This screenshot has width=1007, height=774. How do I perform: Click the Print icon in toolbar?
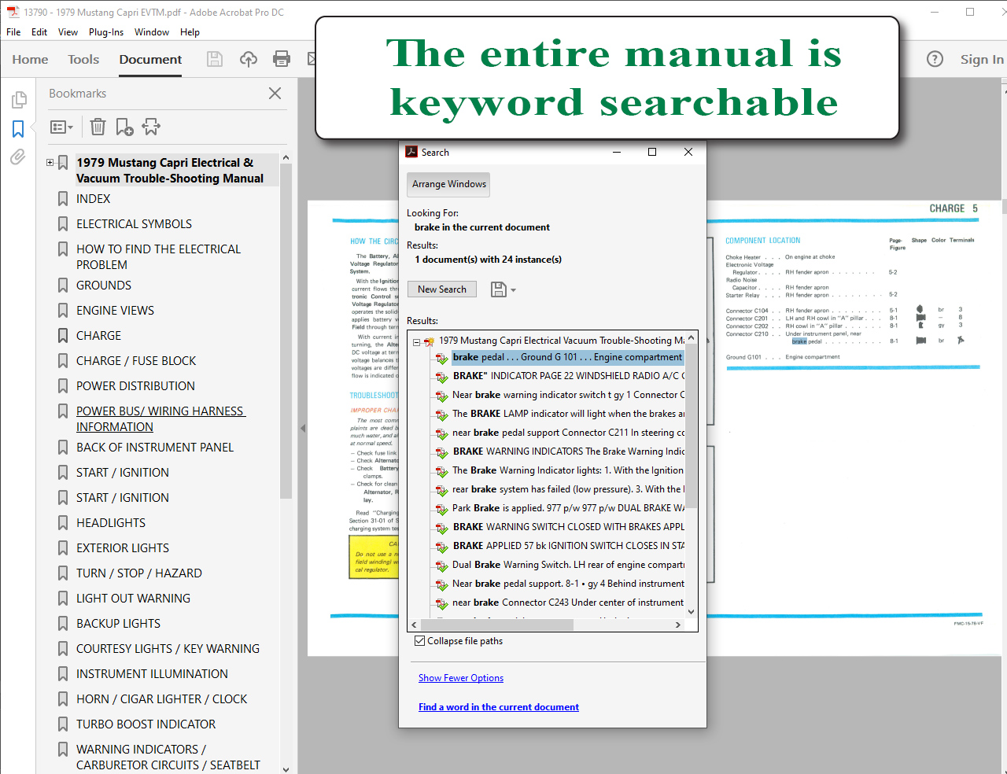[x=282, y=59]
